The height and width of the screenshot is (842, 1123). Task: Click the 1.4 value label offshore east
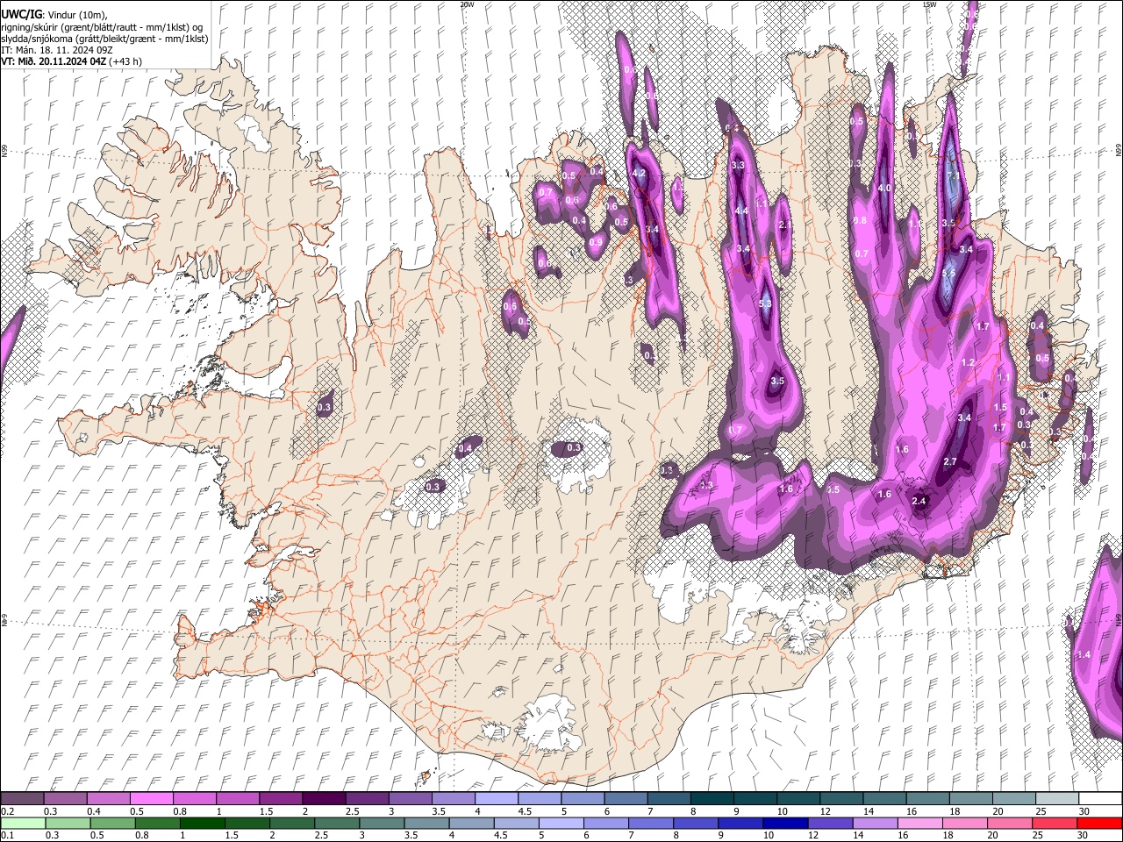tap(1083, 654)
